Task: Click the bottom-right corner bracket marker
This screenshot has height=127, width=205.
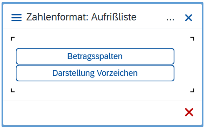Action: tap(192, 90)
